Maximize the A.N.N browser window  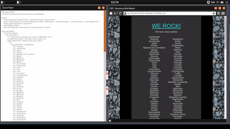pos(220,8)
